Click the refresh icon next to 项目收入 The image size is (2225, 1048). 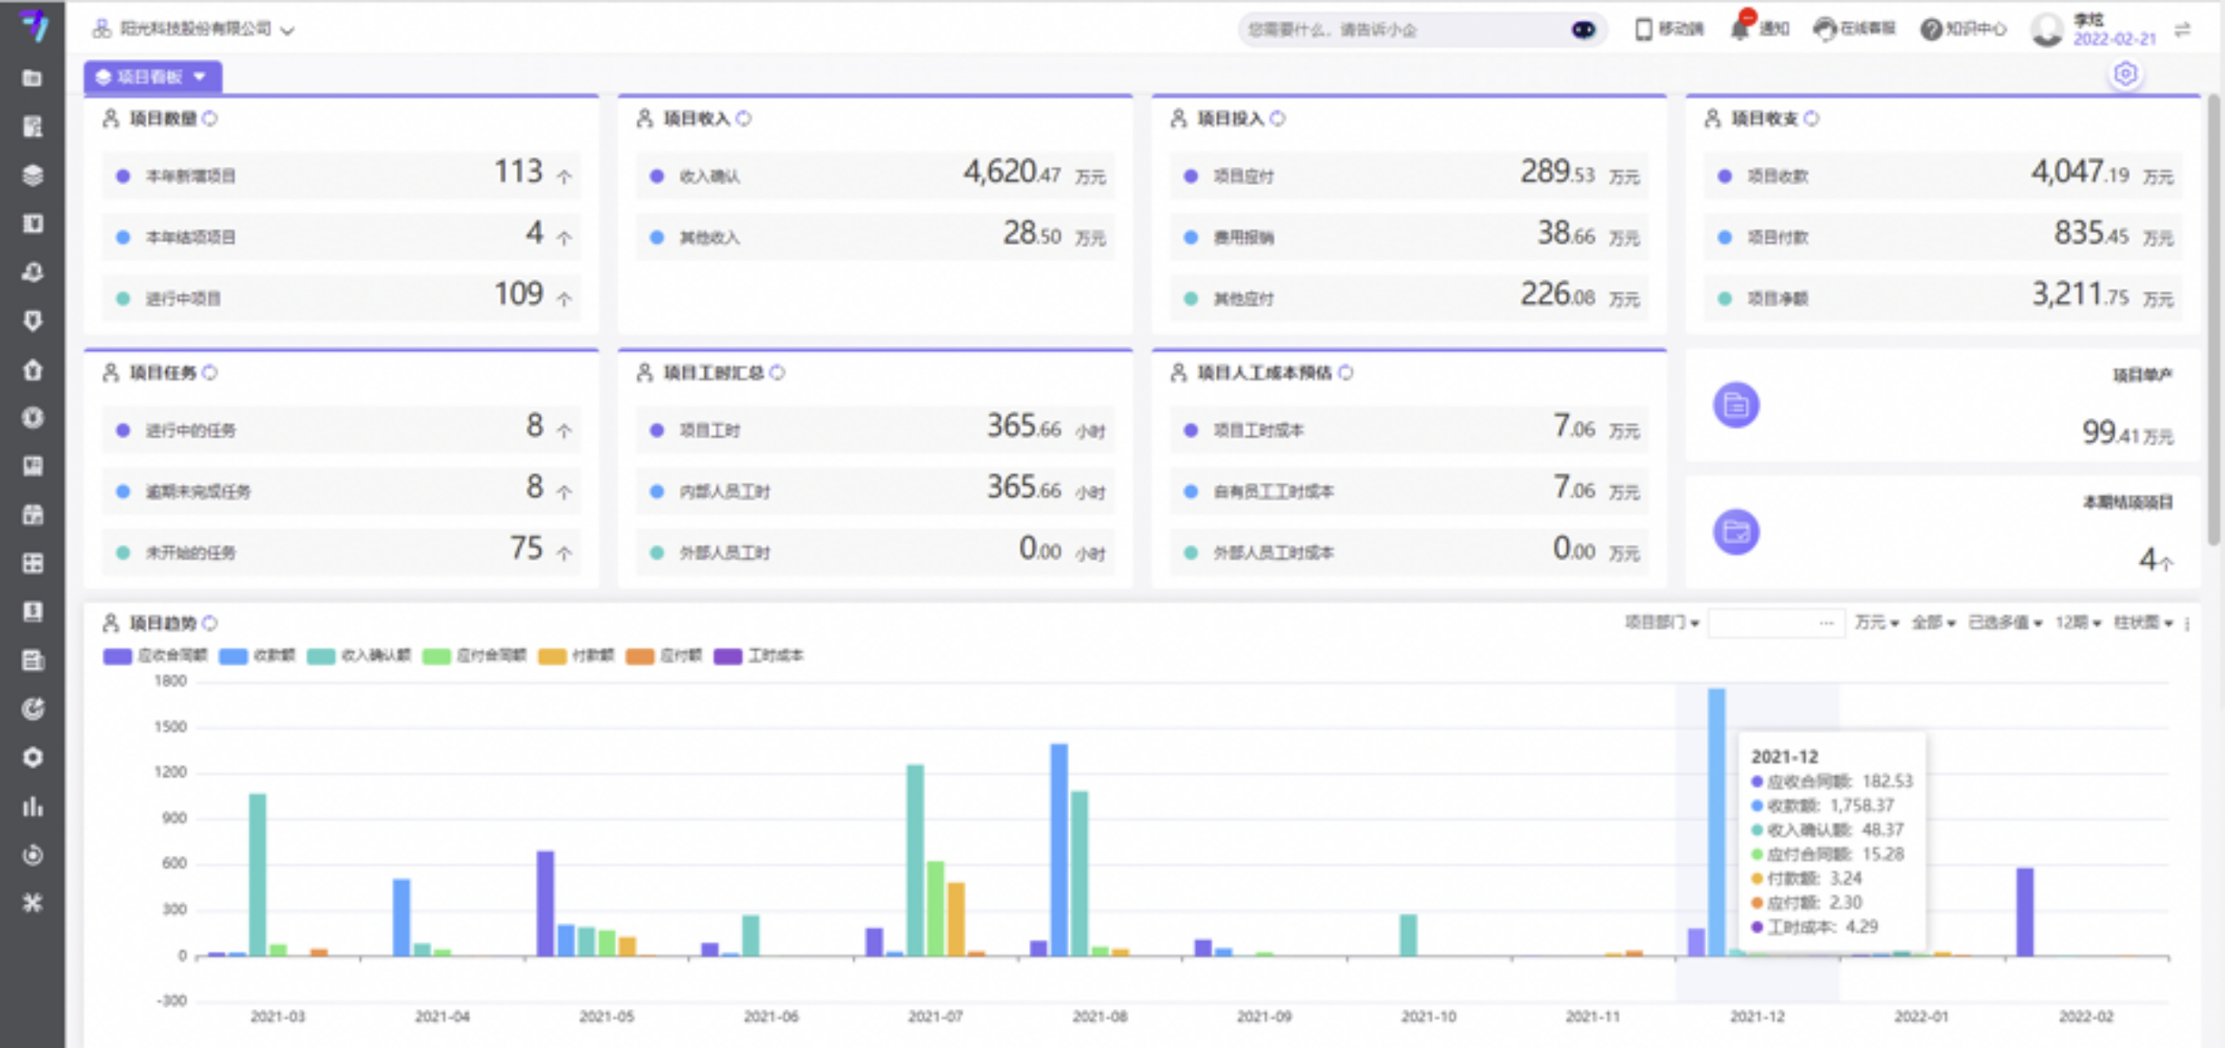coord(744,118)
